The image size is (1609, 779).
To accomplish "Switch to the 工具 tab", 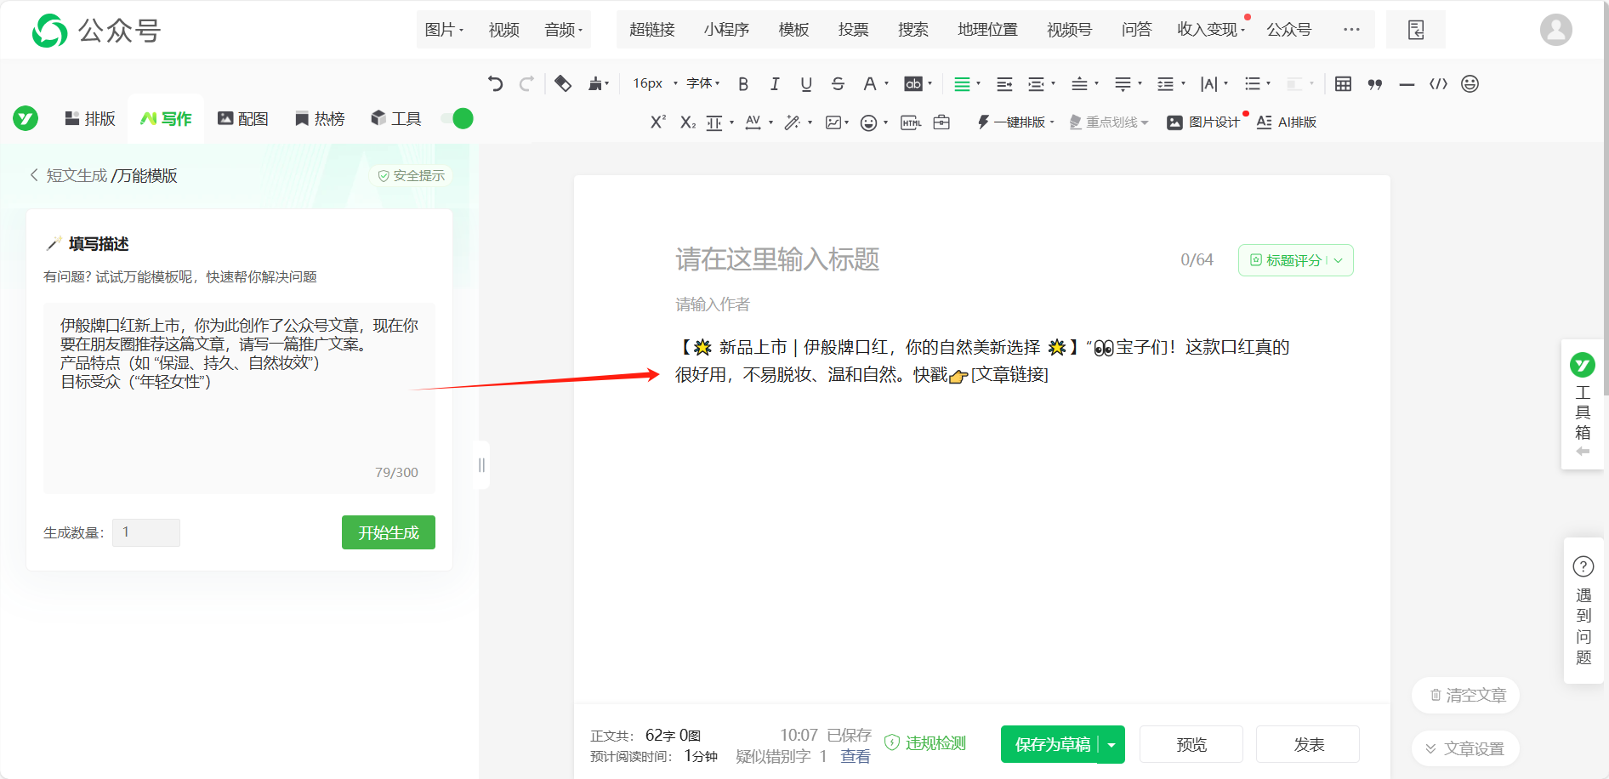I will 396,118.
